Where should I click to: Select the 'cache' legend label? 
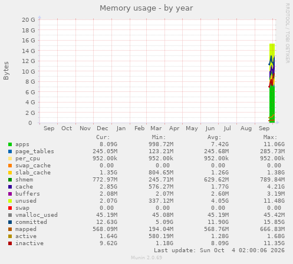pos(24,187)
